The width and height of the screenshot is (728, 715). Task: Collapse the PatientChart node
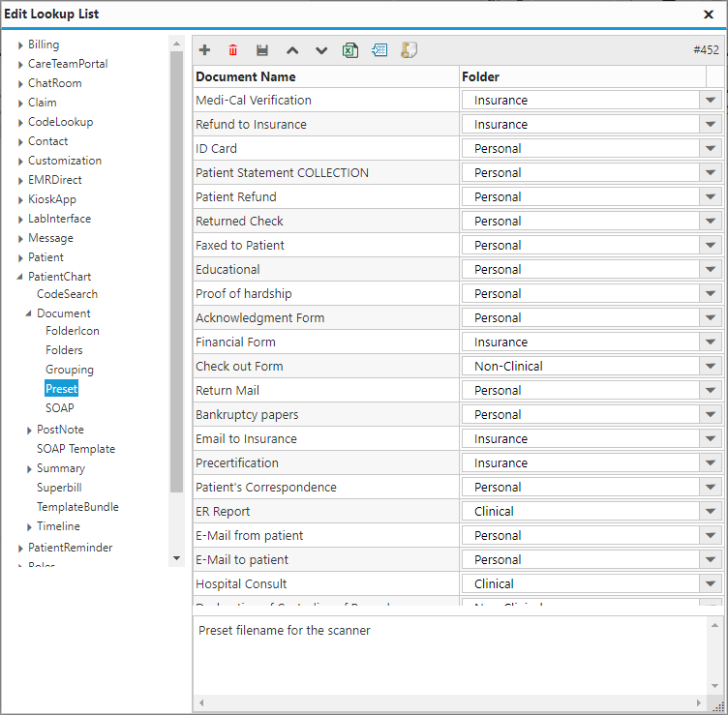pyautogui.click(x=20, y=277)
